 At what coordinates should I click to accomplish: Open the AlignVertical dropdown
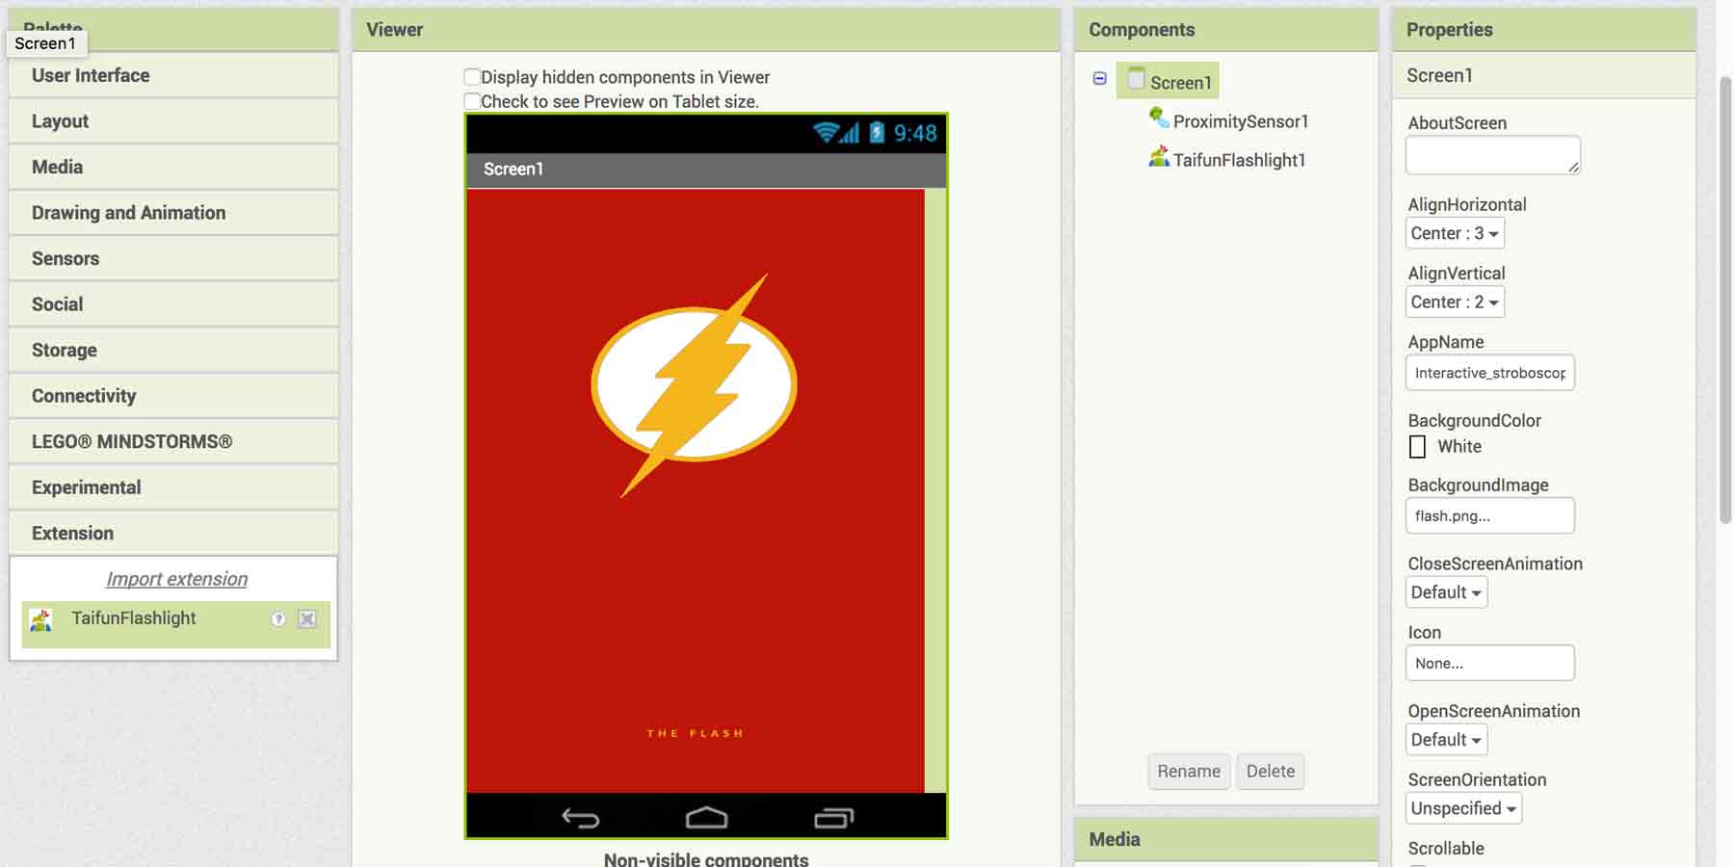[1455, 302]
